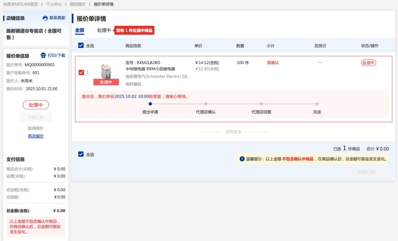Image resolution: width=398 pixels, height=241 pixels.
Task: Click 取消报价 in sidebar
Action: click(x=36, y=128)
